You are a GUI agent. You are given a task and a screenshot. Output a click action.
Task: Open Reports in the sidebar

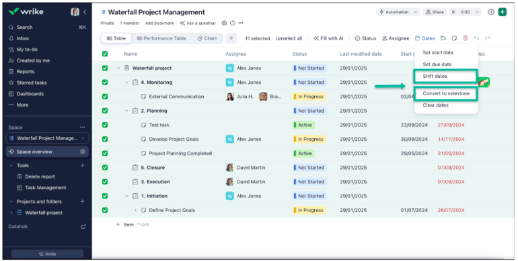pyautogui.click(x=26, y=72)
